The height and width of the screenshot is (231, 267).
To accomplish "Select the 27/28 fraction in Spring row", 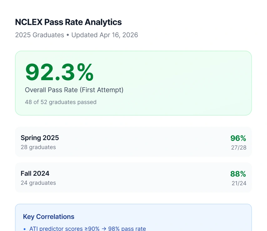I will (x=239, y=147).
